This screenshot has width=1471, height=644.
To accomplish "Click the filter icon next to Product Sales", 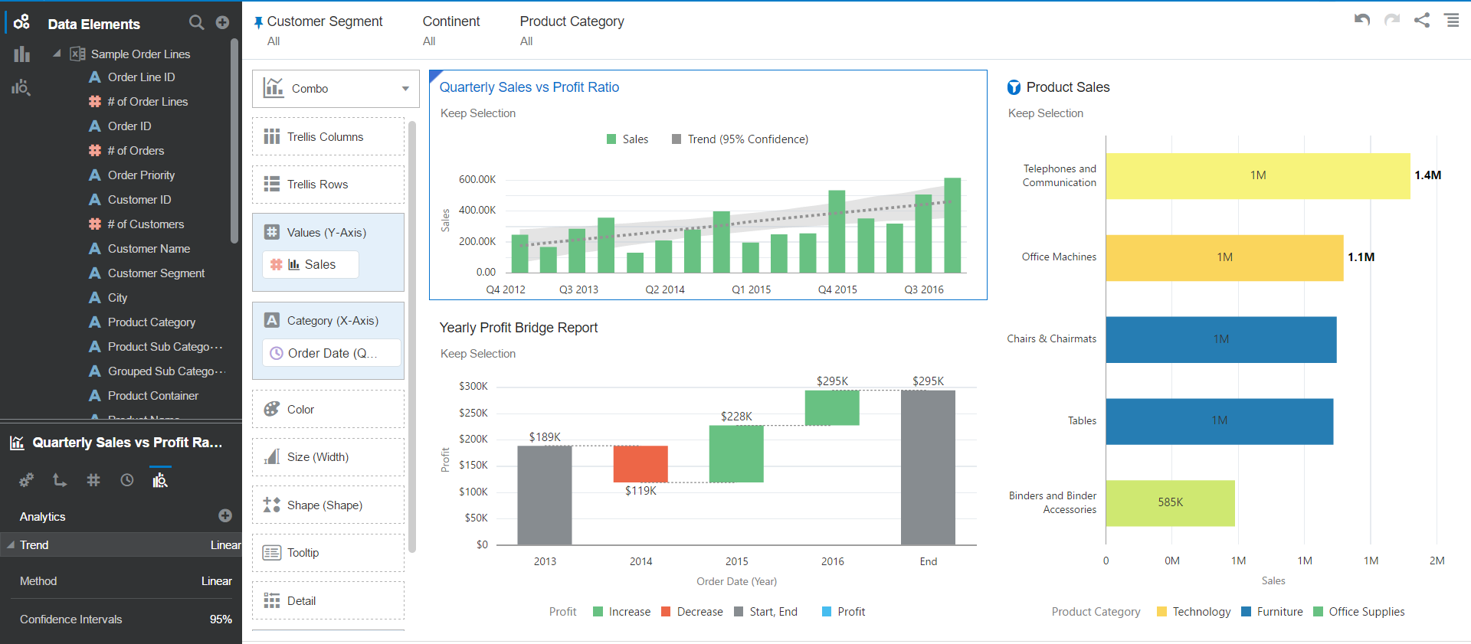I will 1014,87.
